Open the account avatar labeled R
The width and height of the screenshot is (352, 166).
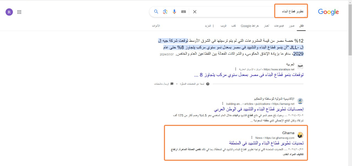coord(9,12)
